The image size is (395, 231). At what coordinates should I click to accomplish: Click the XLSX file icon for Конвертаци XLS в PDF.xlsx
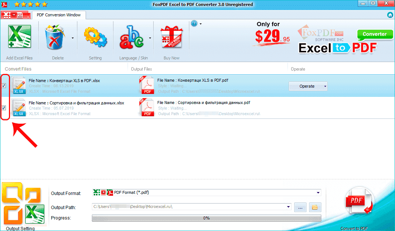pos(19,85)
